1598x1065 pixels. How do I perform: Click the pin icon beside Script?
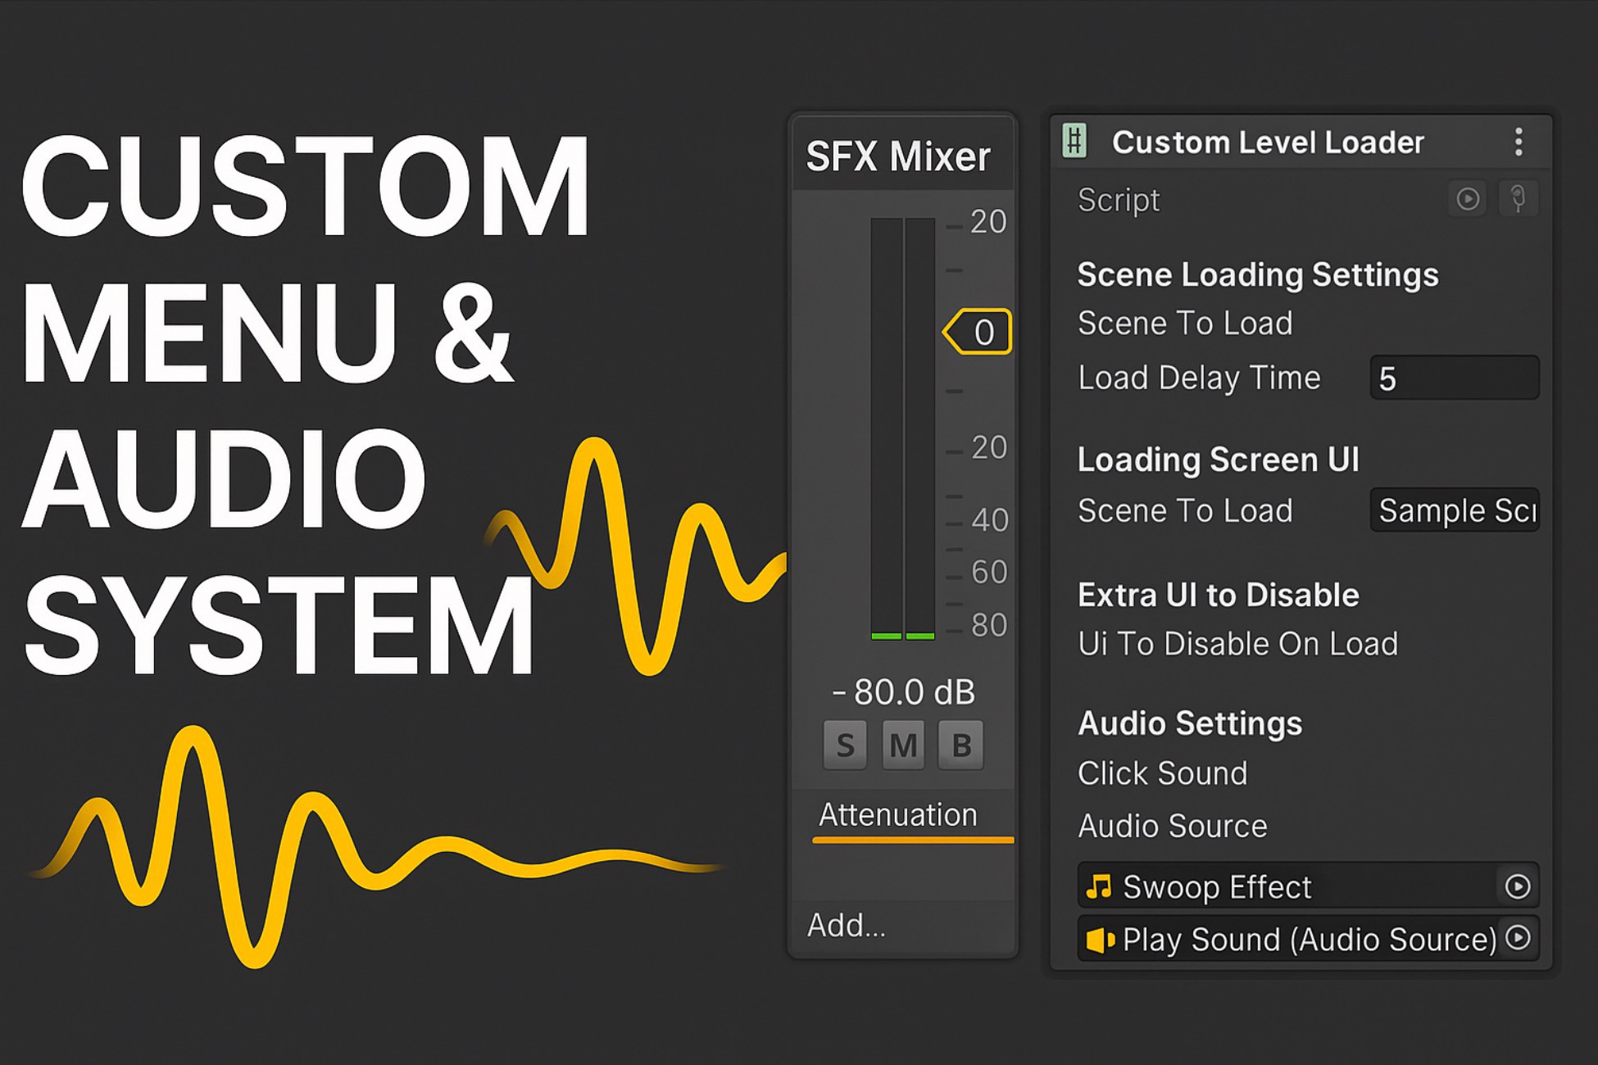point(1518,199)
